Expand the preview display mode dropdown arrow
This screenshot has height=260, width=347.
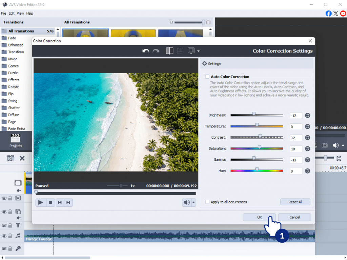tap(198, 51)
